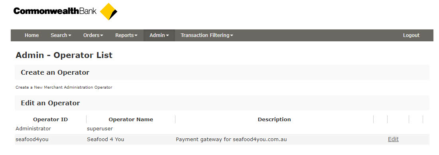Click the CommonwealthBank wordmark text
Viewport: 439px width, 155px height.
(55, 11)
